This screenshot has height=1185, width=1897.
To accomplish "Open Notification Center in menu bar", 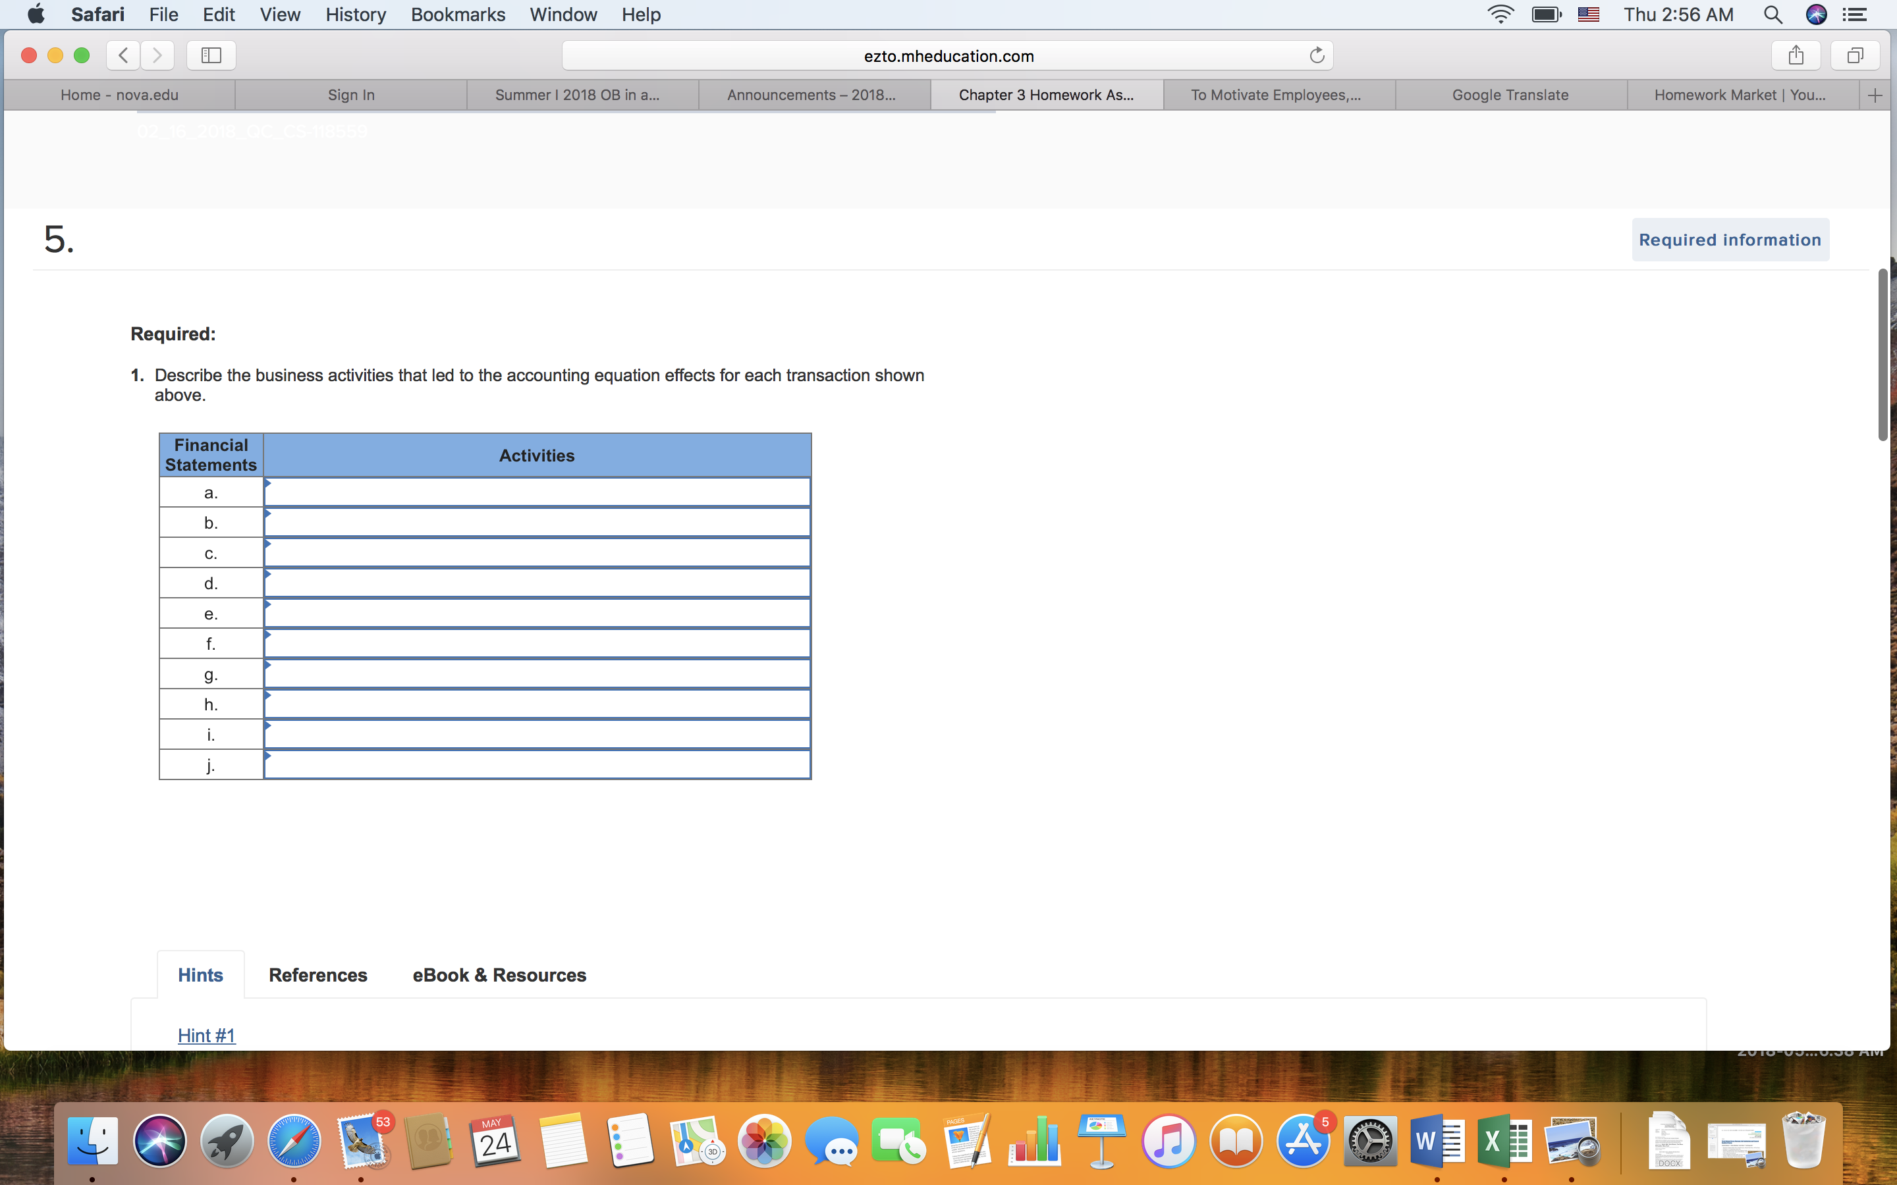I will pyautogui.click(x=1855, y=14).
